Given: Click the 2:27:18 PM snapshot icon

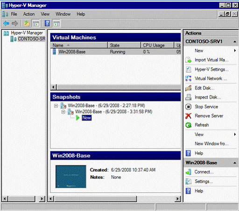Looking at the screenshot, I should coord(63,106).
